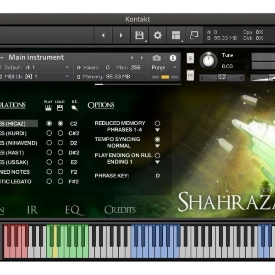Select the NIHAVEND articulation row
The image size is (275, 275).
19,143
